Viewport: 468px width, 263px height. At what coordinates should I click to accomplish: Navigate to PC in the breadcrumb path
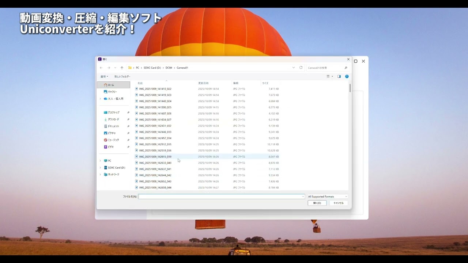[x=137, y=68]
